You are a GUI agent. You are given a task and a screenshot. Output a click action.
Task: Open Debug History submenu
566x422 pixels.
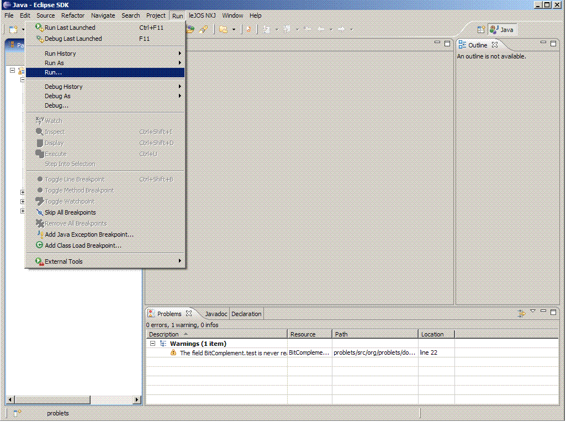105,87
